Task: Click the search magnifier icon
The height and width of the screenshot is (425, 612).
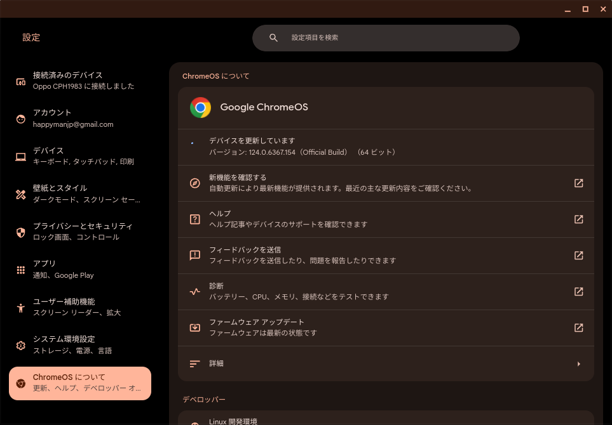Action: pyautogui.click(x=274, y=38)
